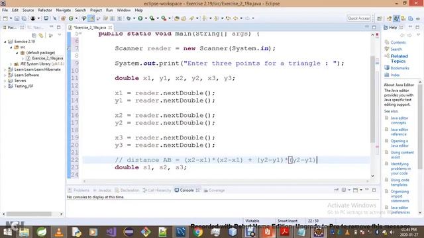Open dropdown next to Back navigation arrow
This screenshot has width=424, height=238.
click(241, 19)
